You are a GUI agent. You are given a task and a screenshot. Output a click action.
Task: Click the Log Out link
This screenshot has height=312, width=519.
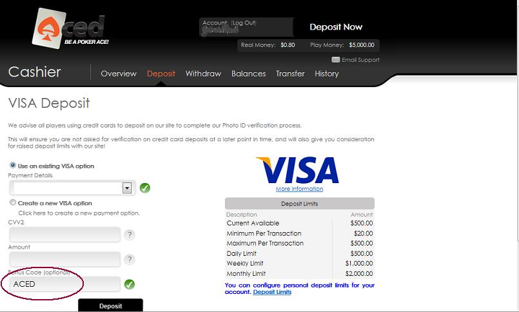point(244,23)
